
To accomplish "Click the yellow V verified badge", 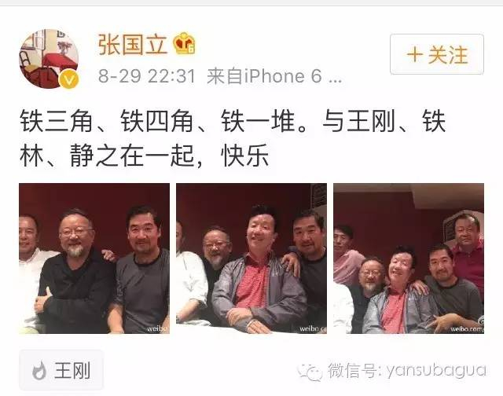I will pyautogui.click(x=68, y=79).
